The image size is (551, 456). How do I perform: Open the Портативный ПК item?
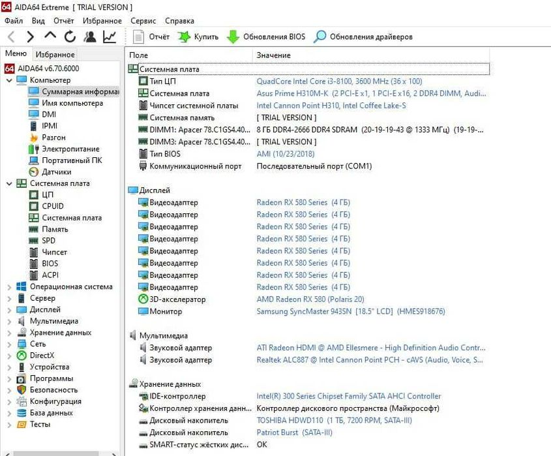[65, 160]
